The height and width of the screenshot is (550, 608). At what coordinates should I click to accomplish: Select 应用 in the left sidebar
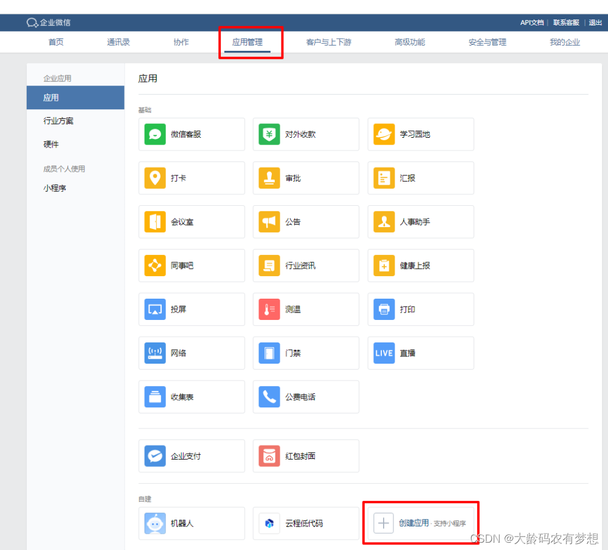coord(75,98)
